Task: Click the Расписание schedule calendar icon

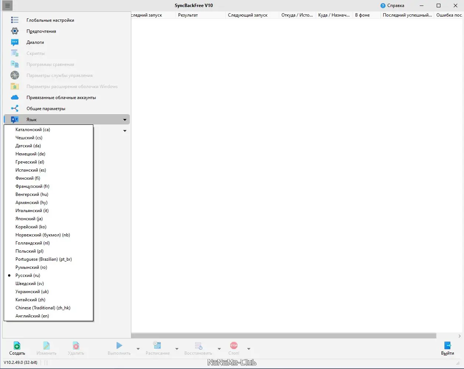Action: coord(157,345)
